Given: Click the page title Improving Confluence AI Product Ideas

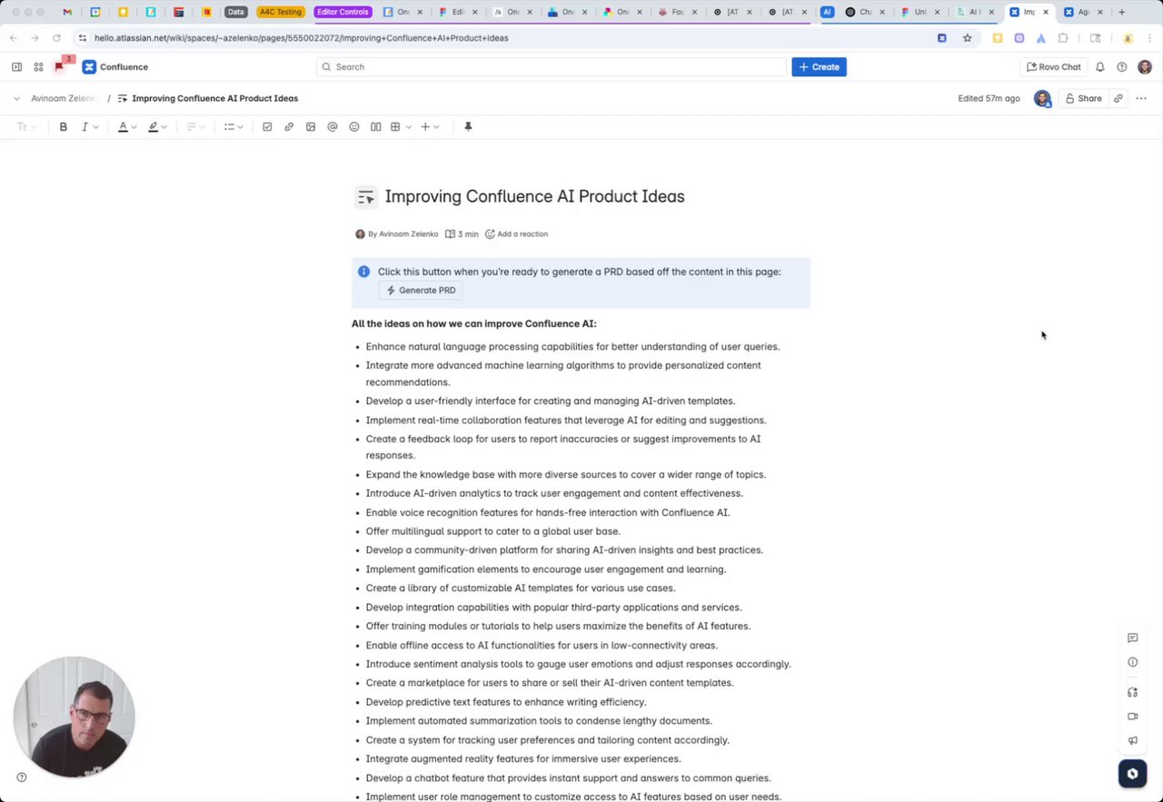Looking at the screenshot, I should 534,196.
